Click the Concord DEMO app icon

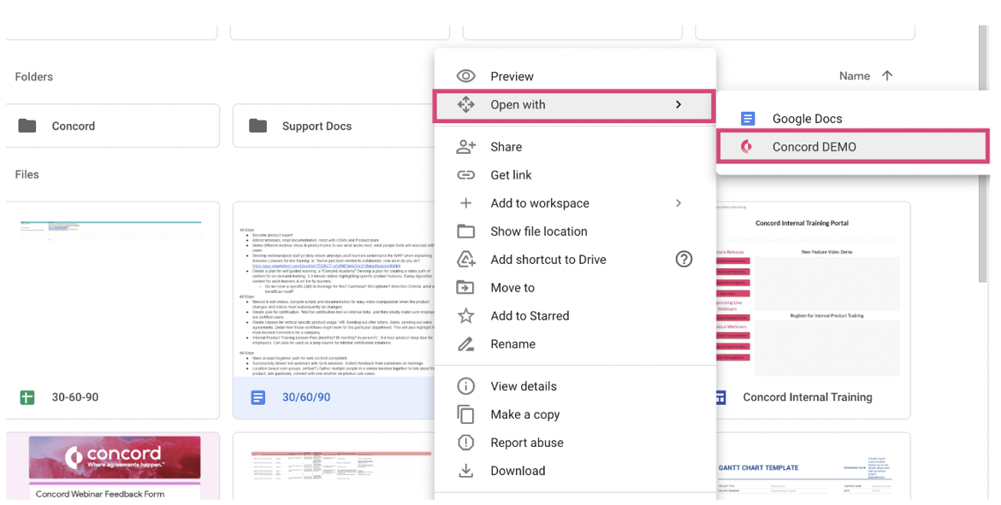(746, 147)
